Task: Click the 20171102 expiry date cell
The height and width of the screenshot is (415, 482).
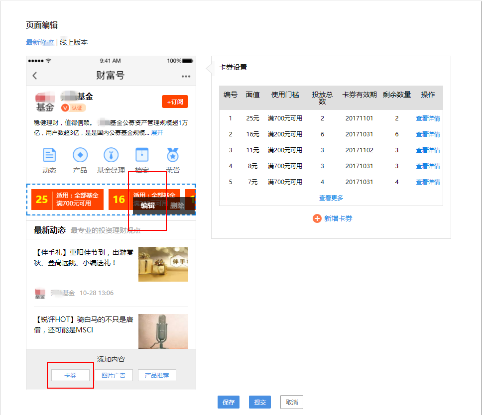Action: pos(360,150)
